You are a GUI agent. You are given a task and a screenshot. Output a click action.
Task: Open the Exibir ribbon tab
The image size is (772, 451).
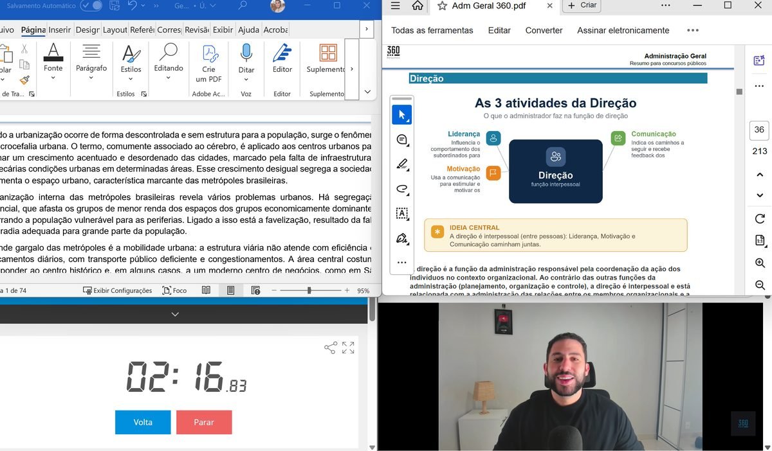[x=223, y=30]
